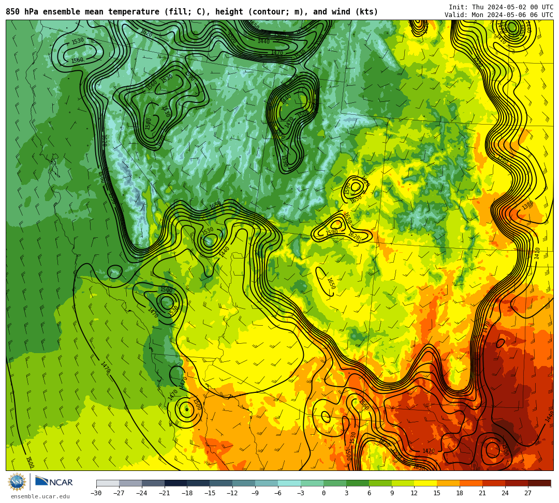559x503 pixels.
Task: Click the Init: Thu 2024-05-02 00 UTC text
Action: pyautogui.click(x=501, y=7)
